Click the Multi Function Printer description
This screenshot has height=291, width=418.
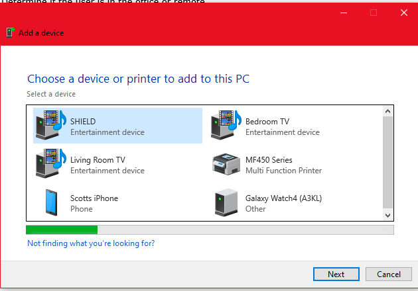pyautogui.click(x=284, y=171)
